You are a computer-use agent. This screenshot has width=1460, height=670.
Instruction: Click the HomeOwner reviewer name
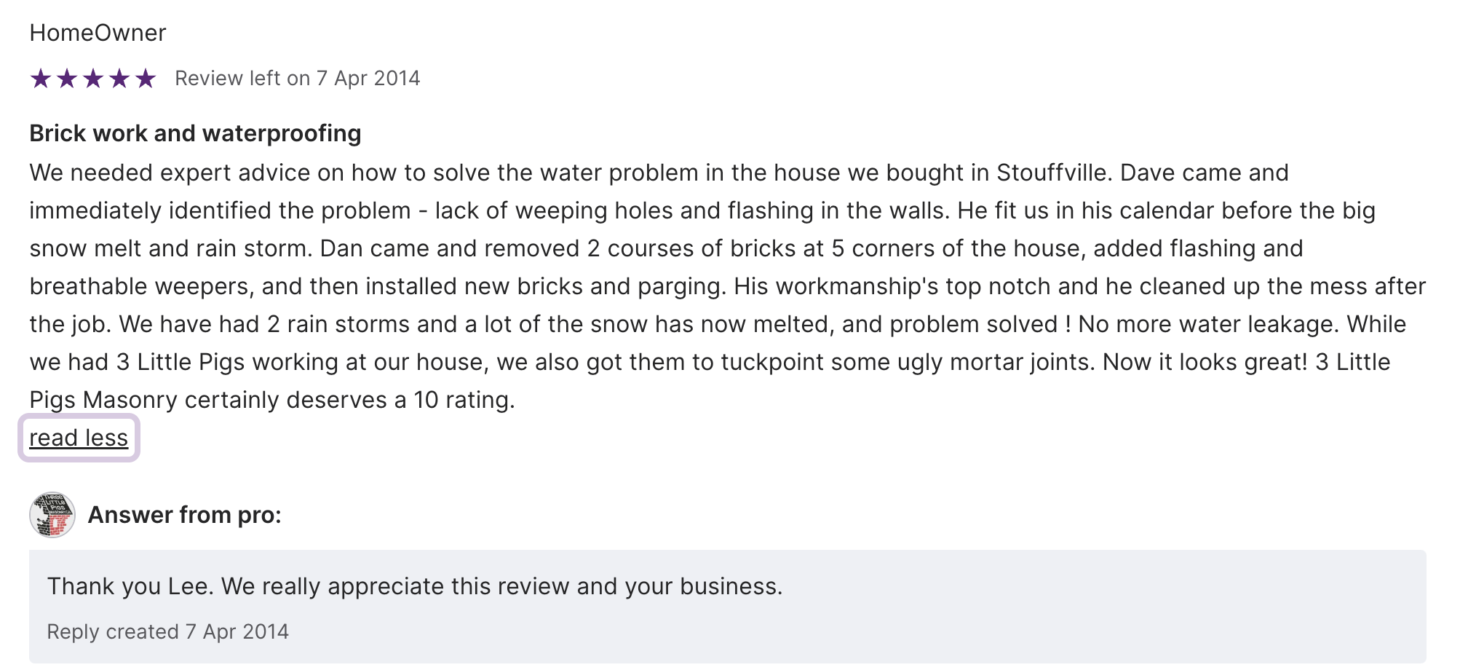(x=98, y=33)
